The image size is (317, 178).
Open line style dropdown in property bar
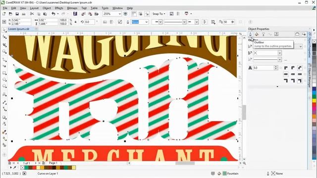coord(184,22)
